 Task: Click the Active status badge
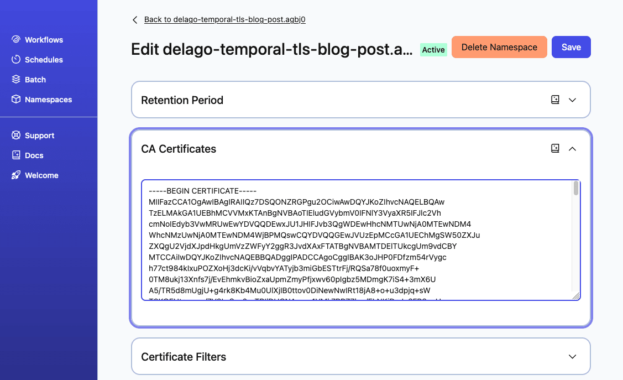pos(433,50)
